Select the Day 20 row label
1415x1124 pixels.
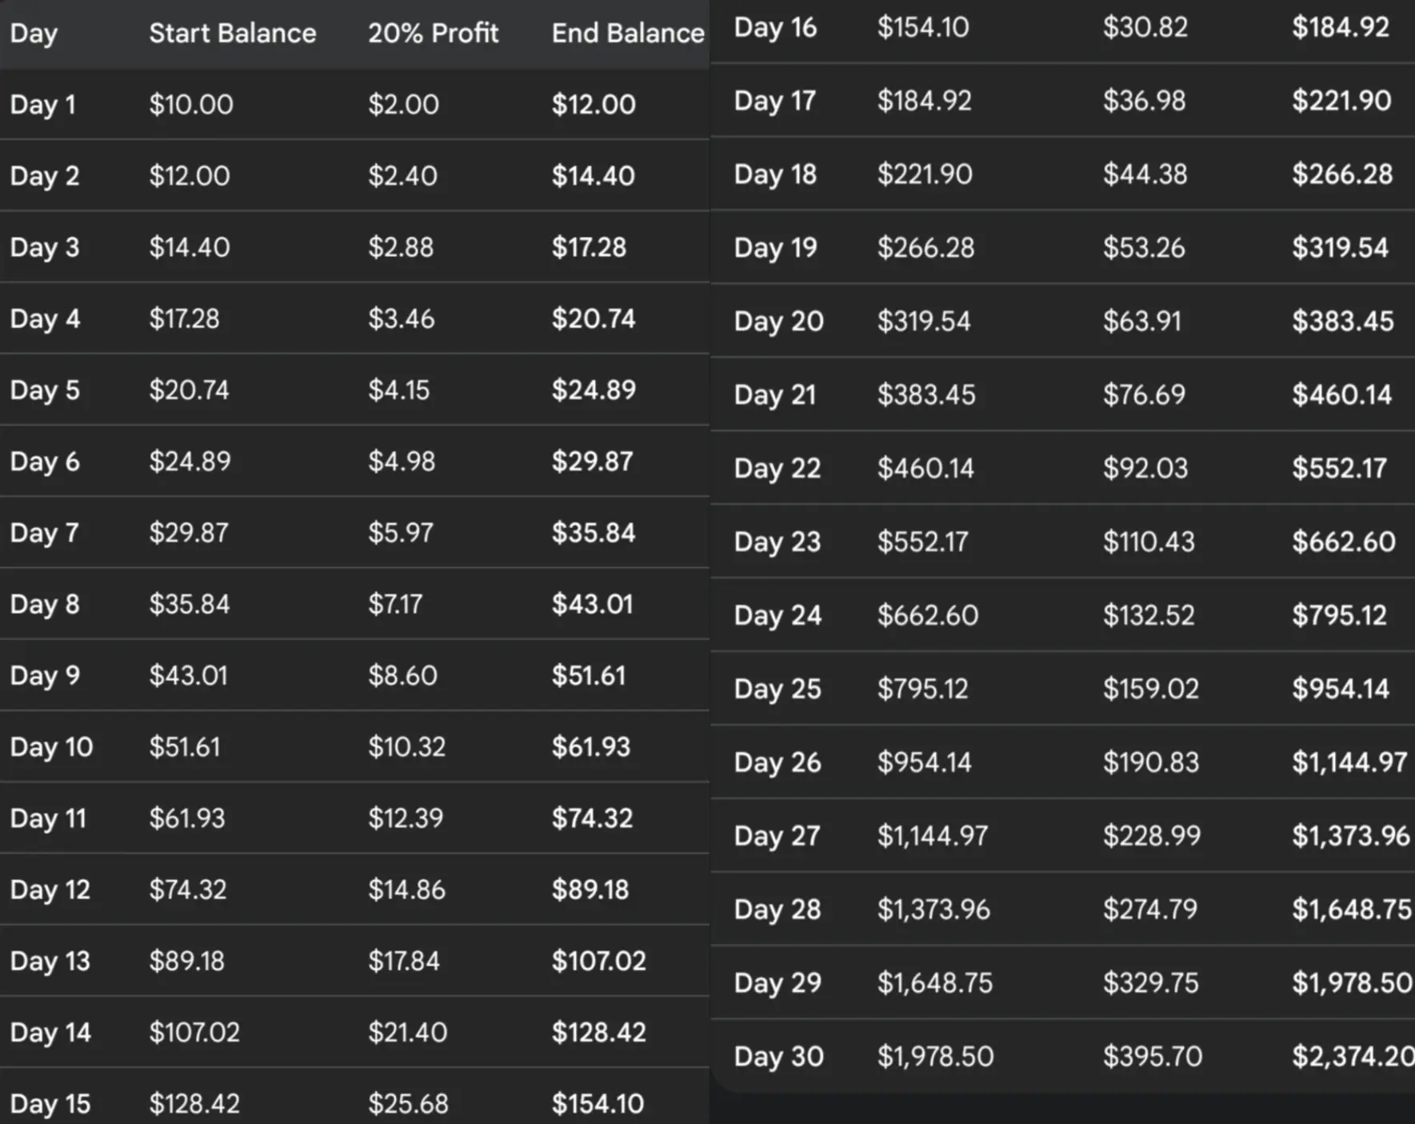[778, 322]
